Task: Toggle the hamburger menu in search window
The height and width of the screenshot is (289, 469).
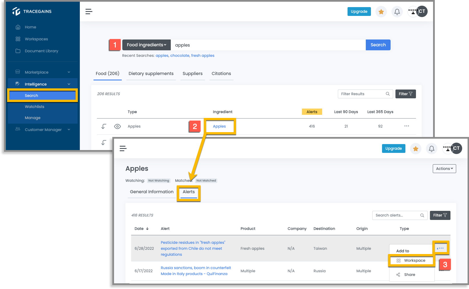Action: tap(89, 11)
